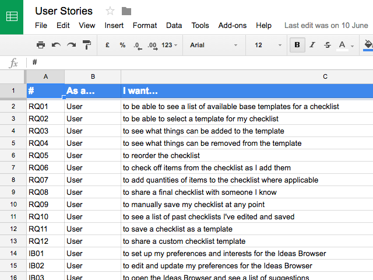Image resolution: width=373 pixels, height=280 pixels.
Task: Click the green Sheets home icon
Action: (x=12, y=17)
